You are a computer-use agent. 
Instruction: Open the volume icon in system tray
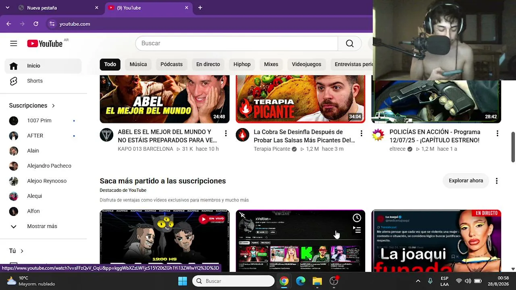(x=468, y=281)
